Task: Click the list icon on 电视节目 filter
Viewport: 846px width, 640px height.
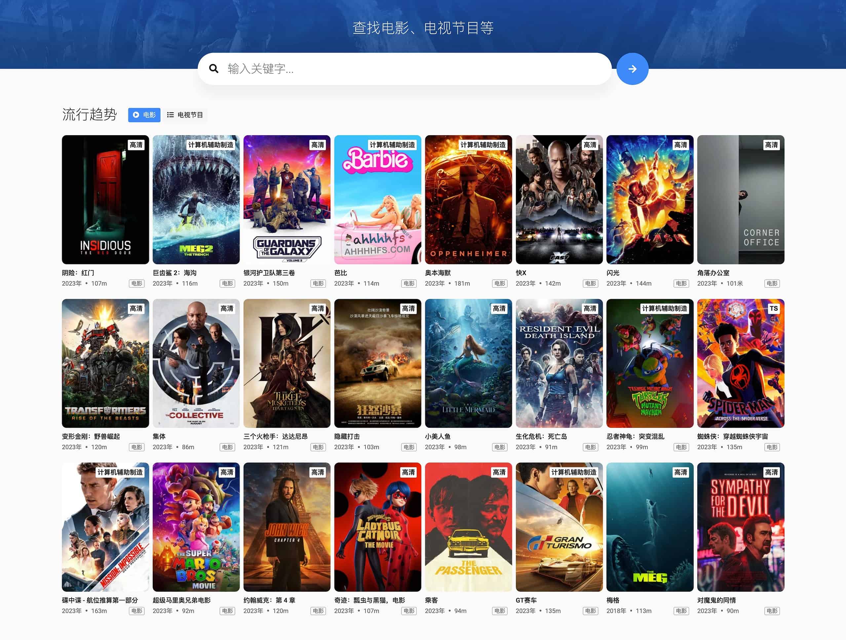Action: [171, 115]
